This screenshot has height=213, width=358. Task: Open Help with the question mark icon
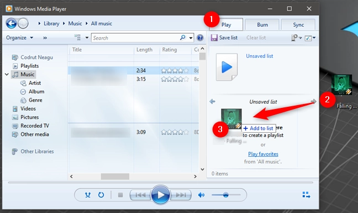click(x=200, y=37)
